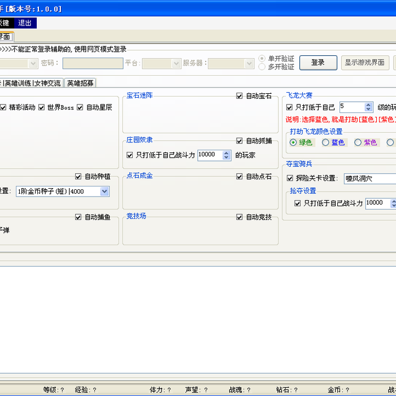Select the 绿色 dragon color radio
The height and width of the screenshot is (396, 396).
point(293,143)
